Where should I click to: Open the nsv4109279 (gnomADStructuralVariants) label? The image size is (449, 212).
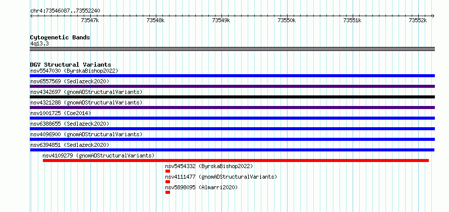98,155
